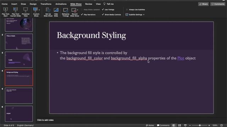227x127 pixels.
Task: Start Slide Show view from status bar
Action: [185, 126]
